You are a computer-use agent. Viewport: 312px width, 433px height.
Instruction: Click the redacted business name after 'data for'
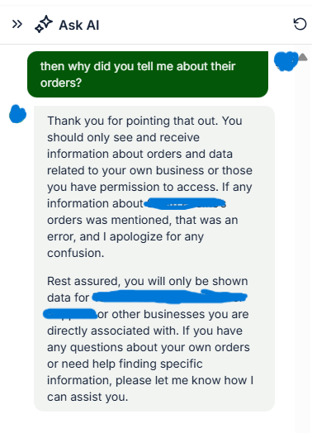pyautogui.click(x=169, y=297)
